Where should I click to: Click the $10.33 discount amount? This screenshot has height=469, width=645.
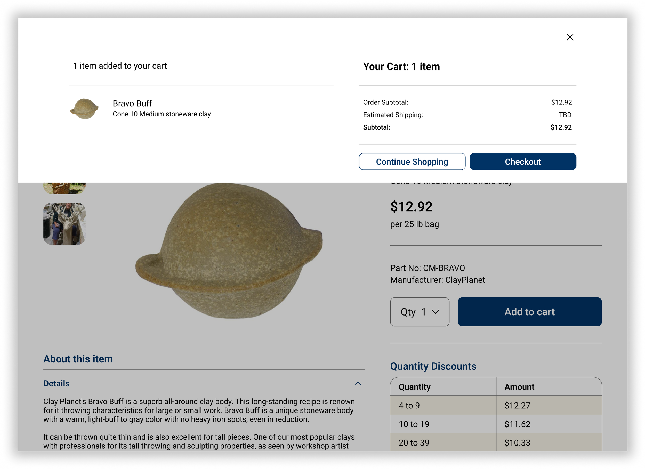pos(517,442)
